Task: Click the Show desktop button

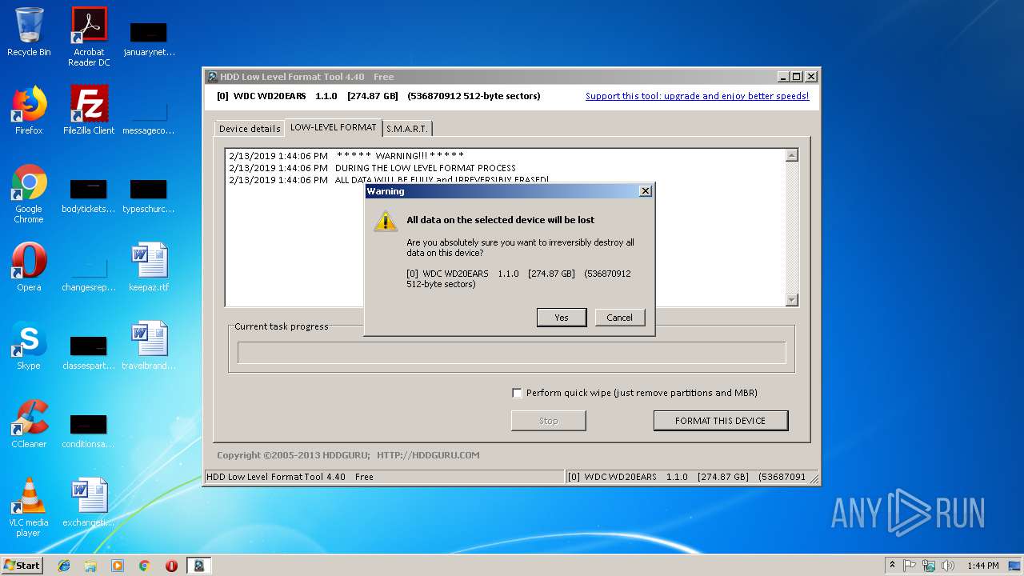Action: [1016, 566]
